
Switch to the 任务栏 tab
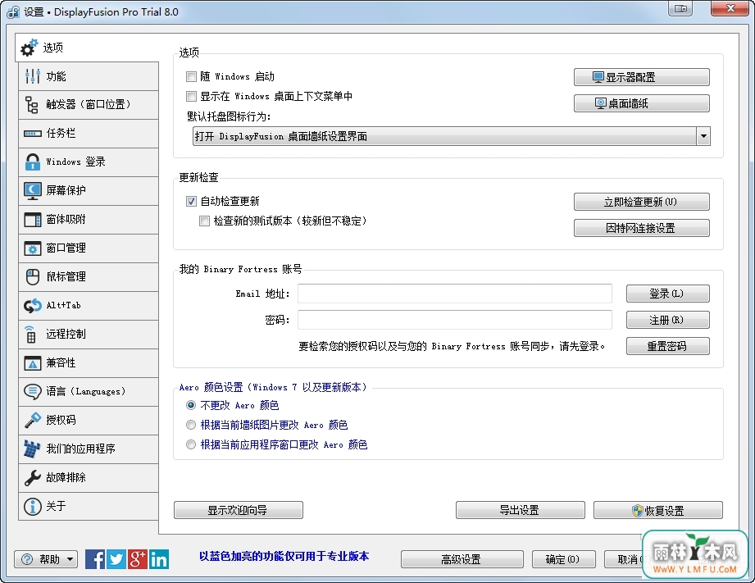click(88, 134)
